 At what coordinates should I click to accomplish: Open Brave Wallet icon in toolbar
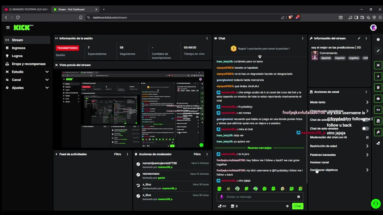[362, 17]
